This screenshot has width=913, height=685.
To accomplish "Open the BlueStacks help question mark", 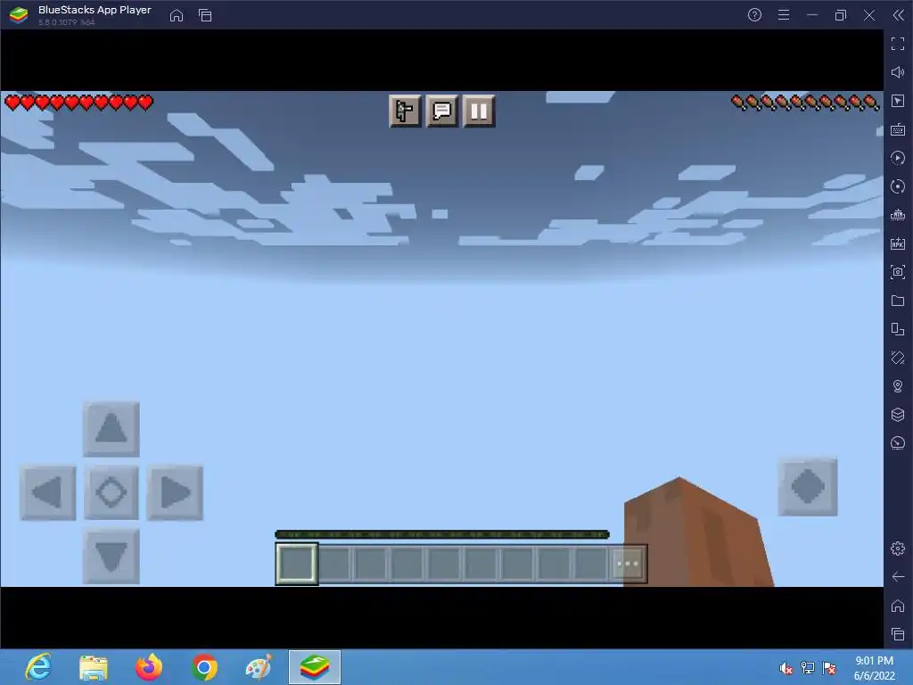I will click(x=754, y=15).
